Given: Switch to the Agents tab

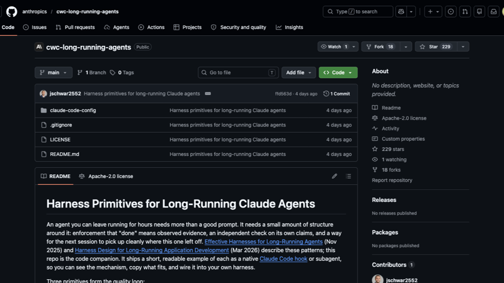Looking at the screenshot, I should point(117,27).
